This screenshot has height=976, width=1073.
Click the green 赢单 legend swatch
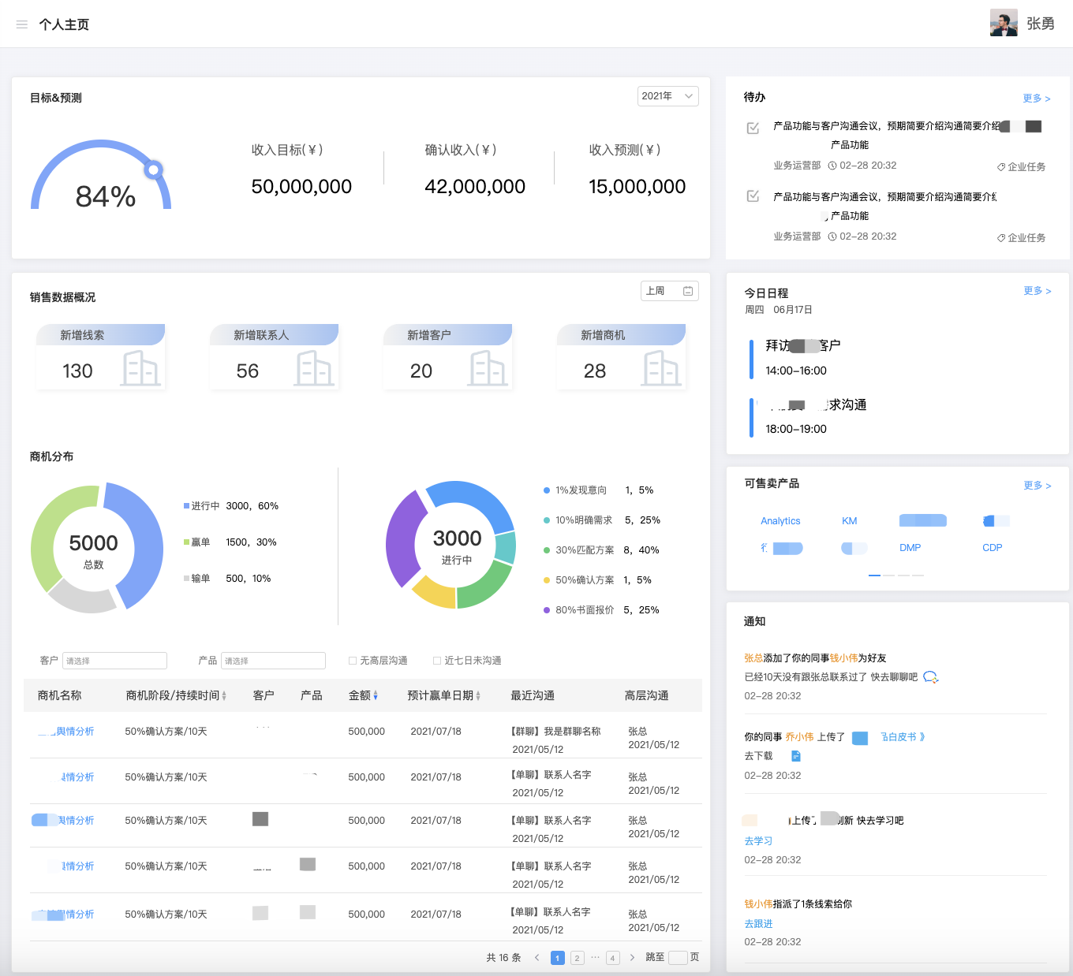pos(186,542)
